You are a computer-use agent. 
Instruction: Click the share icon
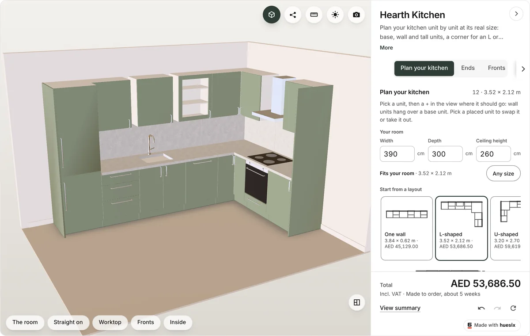point(293,15)
